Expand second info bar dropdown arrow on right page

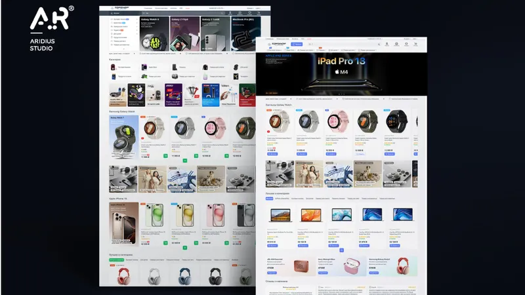[x=337, y=99]
